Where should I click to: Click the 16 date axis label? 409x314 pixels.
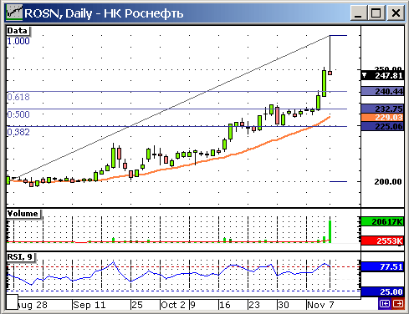(225, 305)
